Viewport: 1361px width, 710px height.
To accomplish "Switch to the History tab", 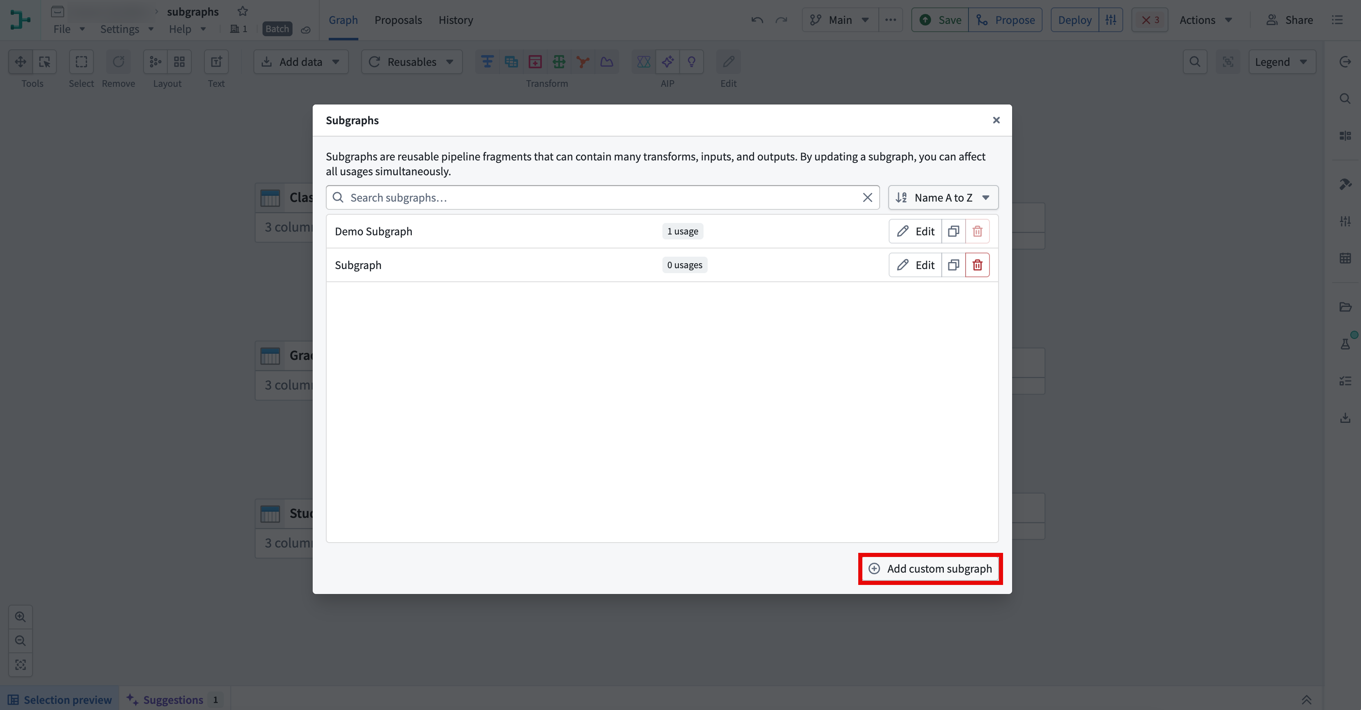I will pos(455,20).
